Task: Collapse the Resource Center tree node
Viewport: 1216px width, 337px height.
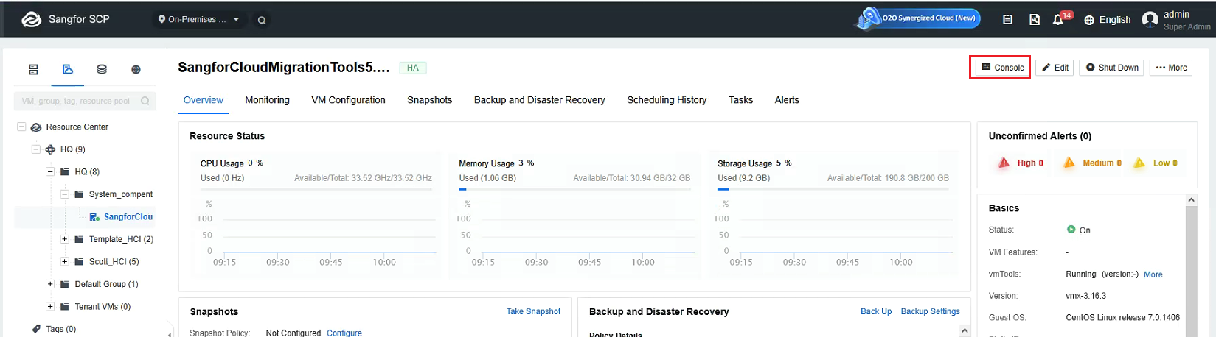Action: click(21, 127)
